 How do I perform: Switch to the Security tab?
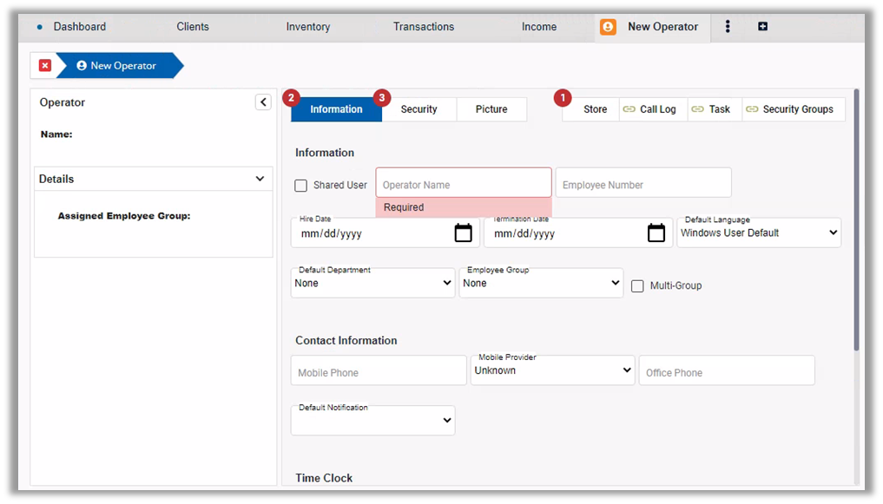(x=418, y=109)
